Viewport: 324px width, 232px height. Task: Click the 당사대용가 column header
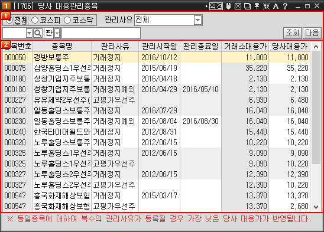point(290,46)
